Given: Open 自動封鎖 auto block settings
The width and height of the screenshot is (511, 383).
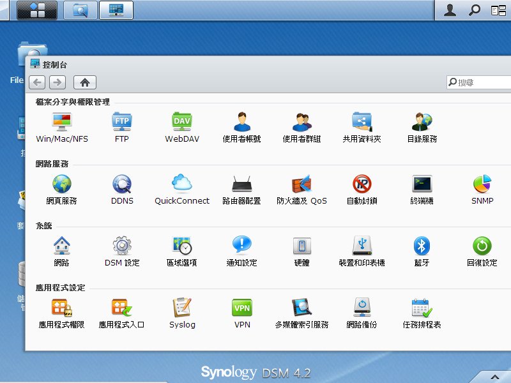Looking at the screenshot, I should 362,190.
